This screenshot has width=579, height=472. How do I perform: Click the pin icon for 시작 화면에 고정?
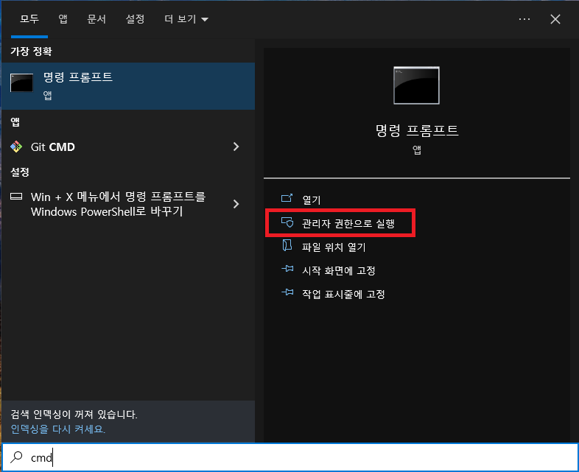point(287,269)
